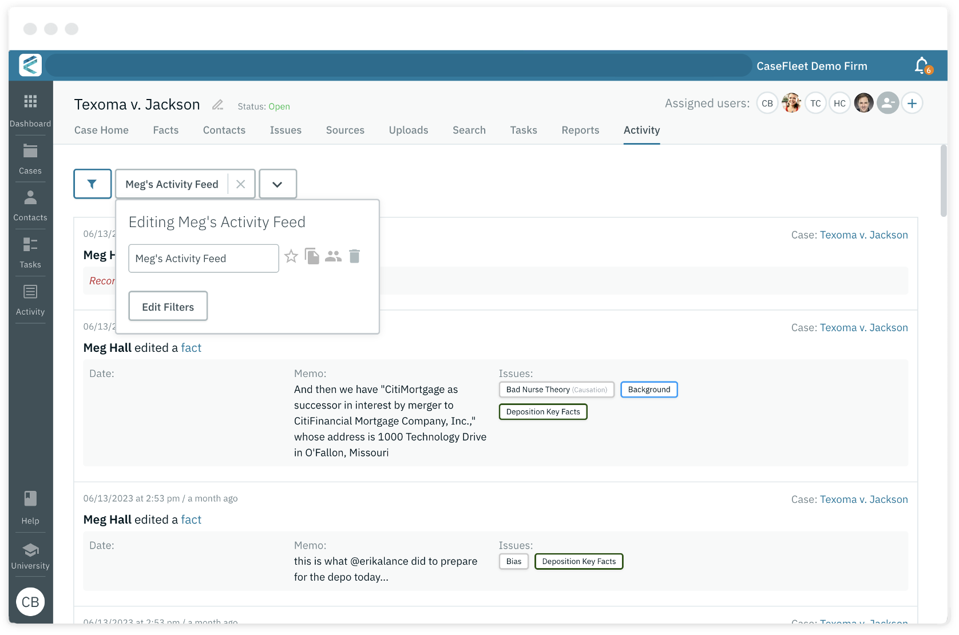The image size is (959, 635).
Task: Toggle the Bias issue tag
Action: click(513, 561)
